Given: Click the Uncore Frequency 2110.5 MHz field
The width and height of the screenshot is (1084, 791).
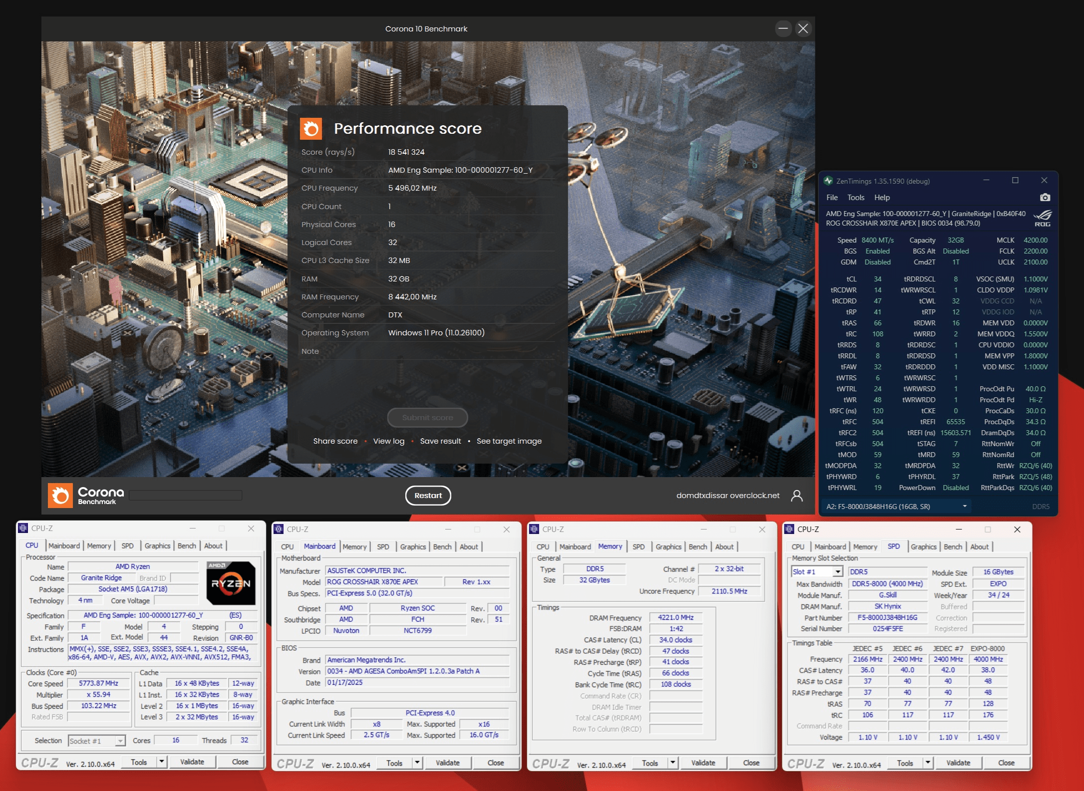Looking at the screenshot, I should point(730,591).
